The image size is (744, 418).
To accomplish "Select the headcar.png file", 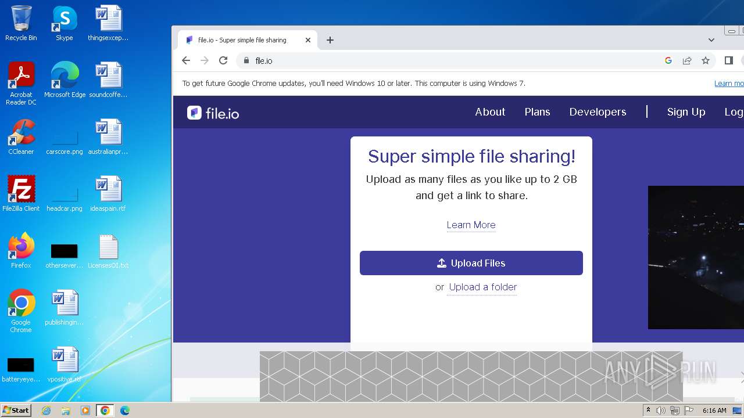I will tap(65, 200).
